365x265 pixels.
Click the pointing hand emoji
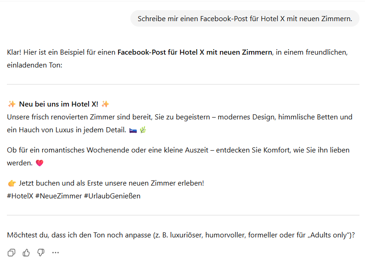coord(12,183)
